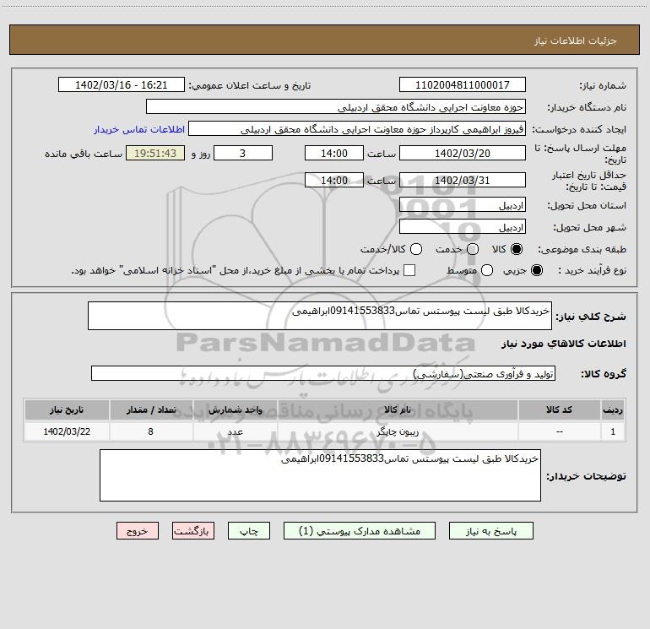
Task: Click the شماره نیاز field 1102004811000017
Action: (x=463, y=85)
